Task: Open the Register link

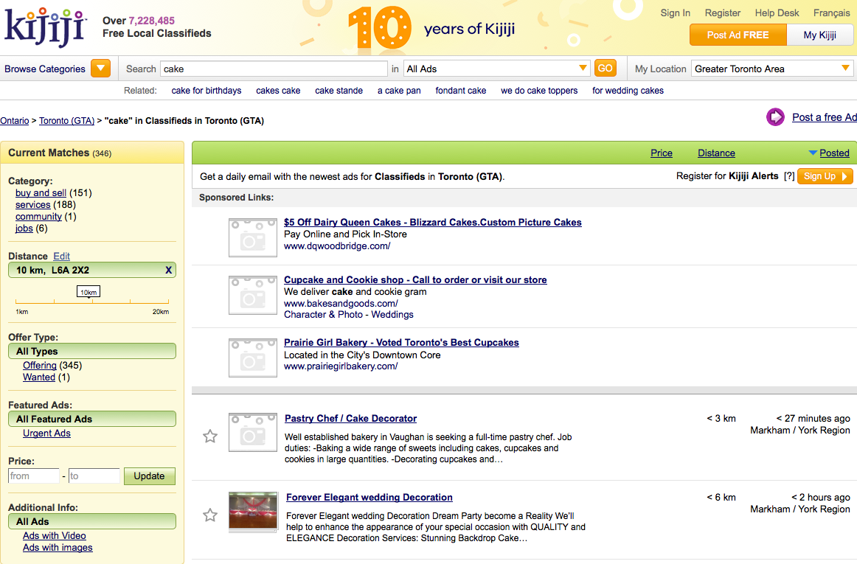Action: click(723, 13)
